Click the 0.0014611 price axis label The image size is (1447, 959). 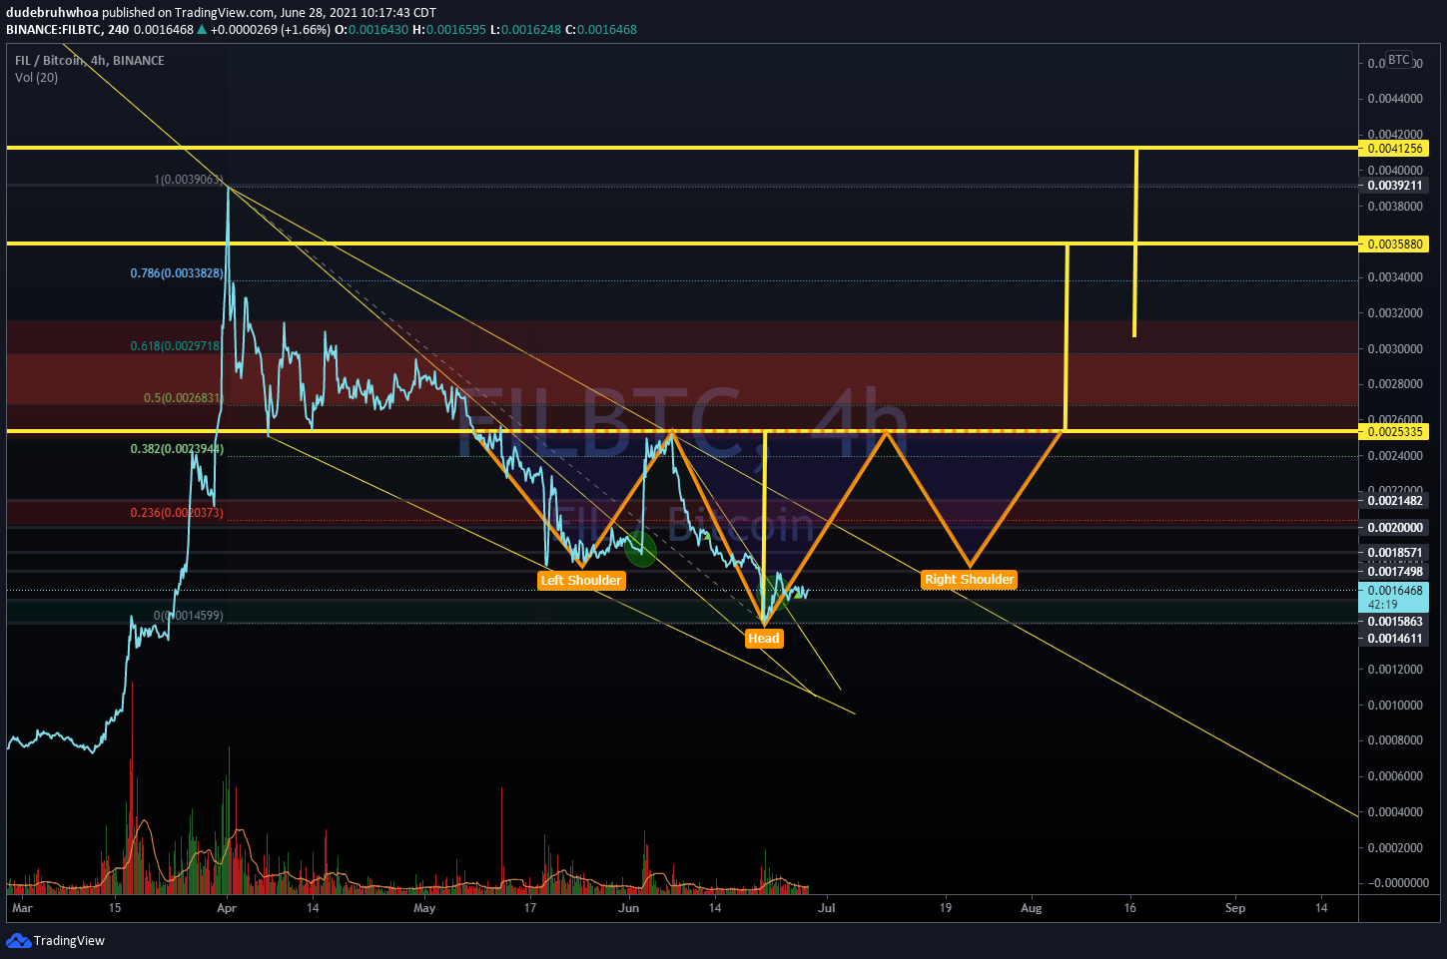(1394, 638)
